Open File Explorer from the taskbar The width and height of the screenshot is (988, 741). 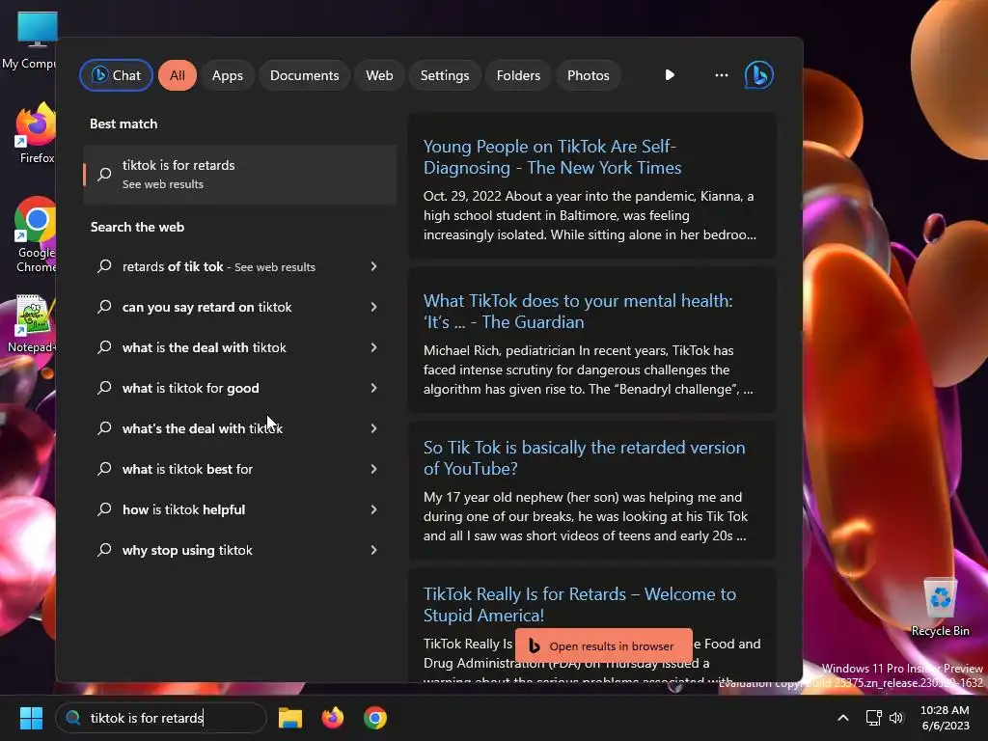pos(290,718)
